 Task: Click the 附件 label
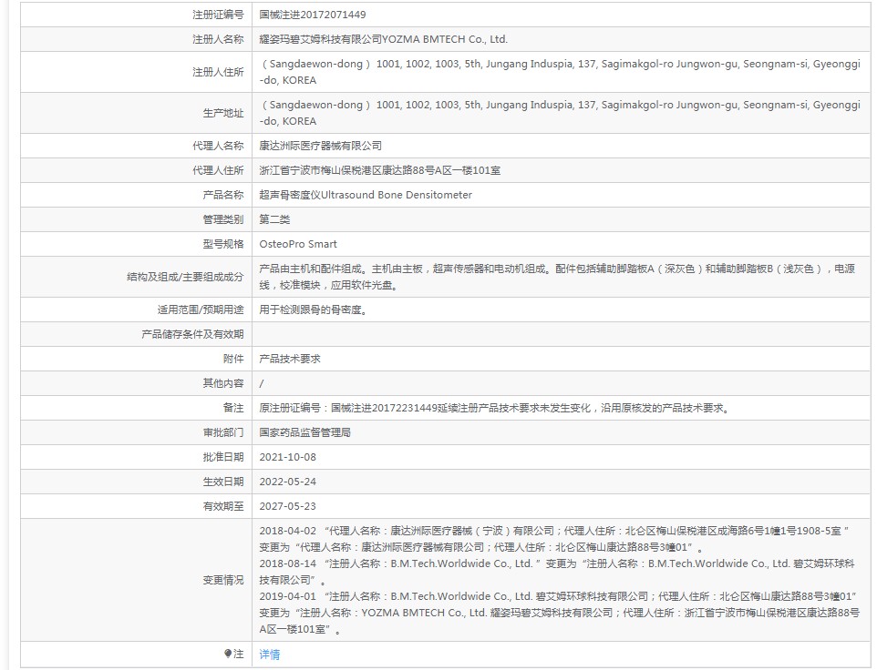click(x=233, y=359)
